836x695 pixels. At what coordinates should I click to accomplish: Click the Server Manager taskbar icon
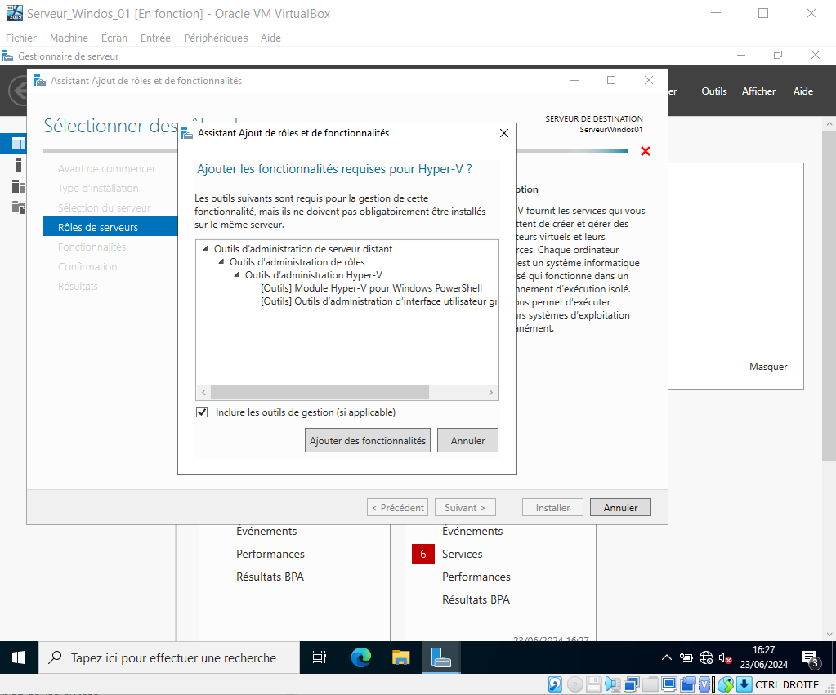pos(441,657)
